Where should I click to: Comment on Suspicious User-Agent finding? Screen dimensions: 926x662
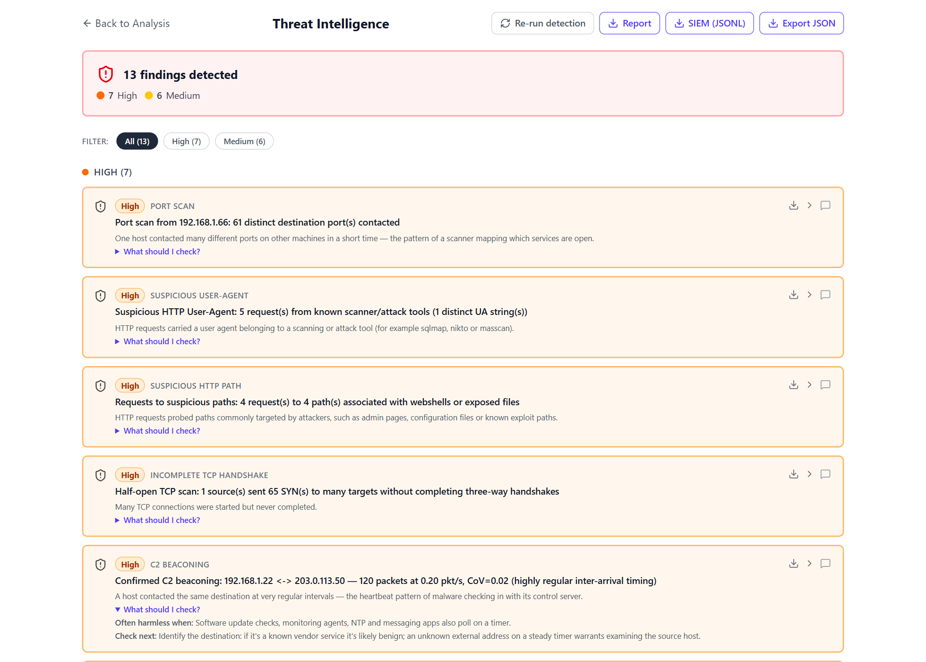(825, 295)
